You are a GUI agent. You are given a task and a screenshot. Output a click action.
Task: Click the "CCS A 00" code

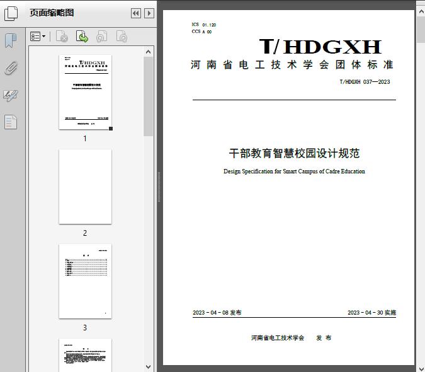[x=201, y=32]
